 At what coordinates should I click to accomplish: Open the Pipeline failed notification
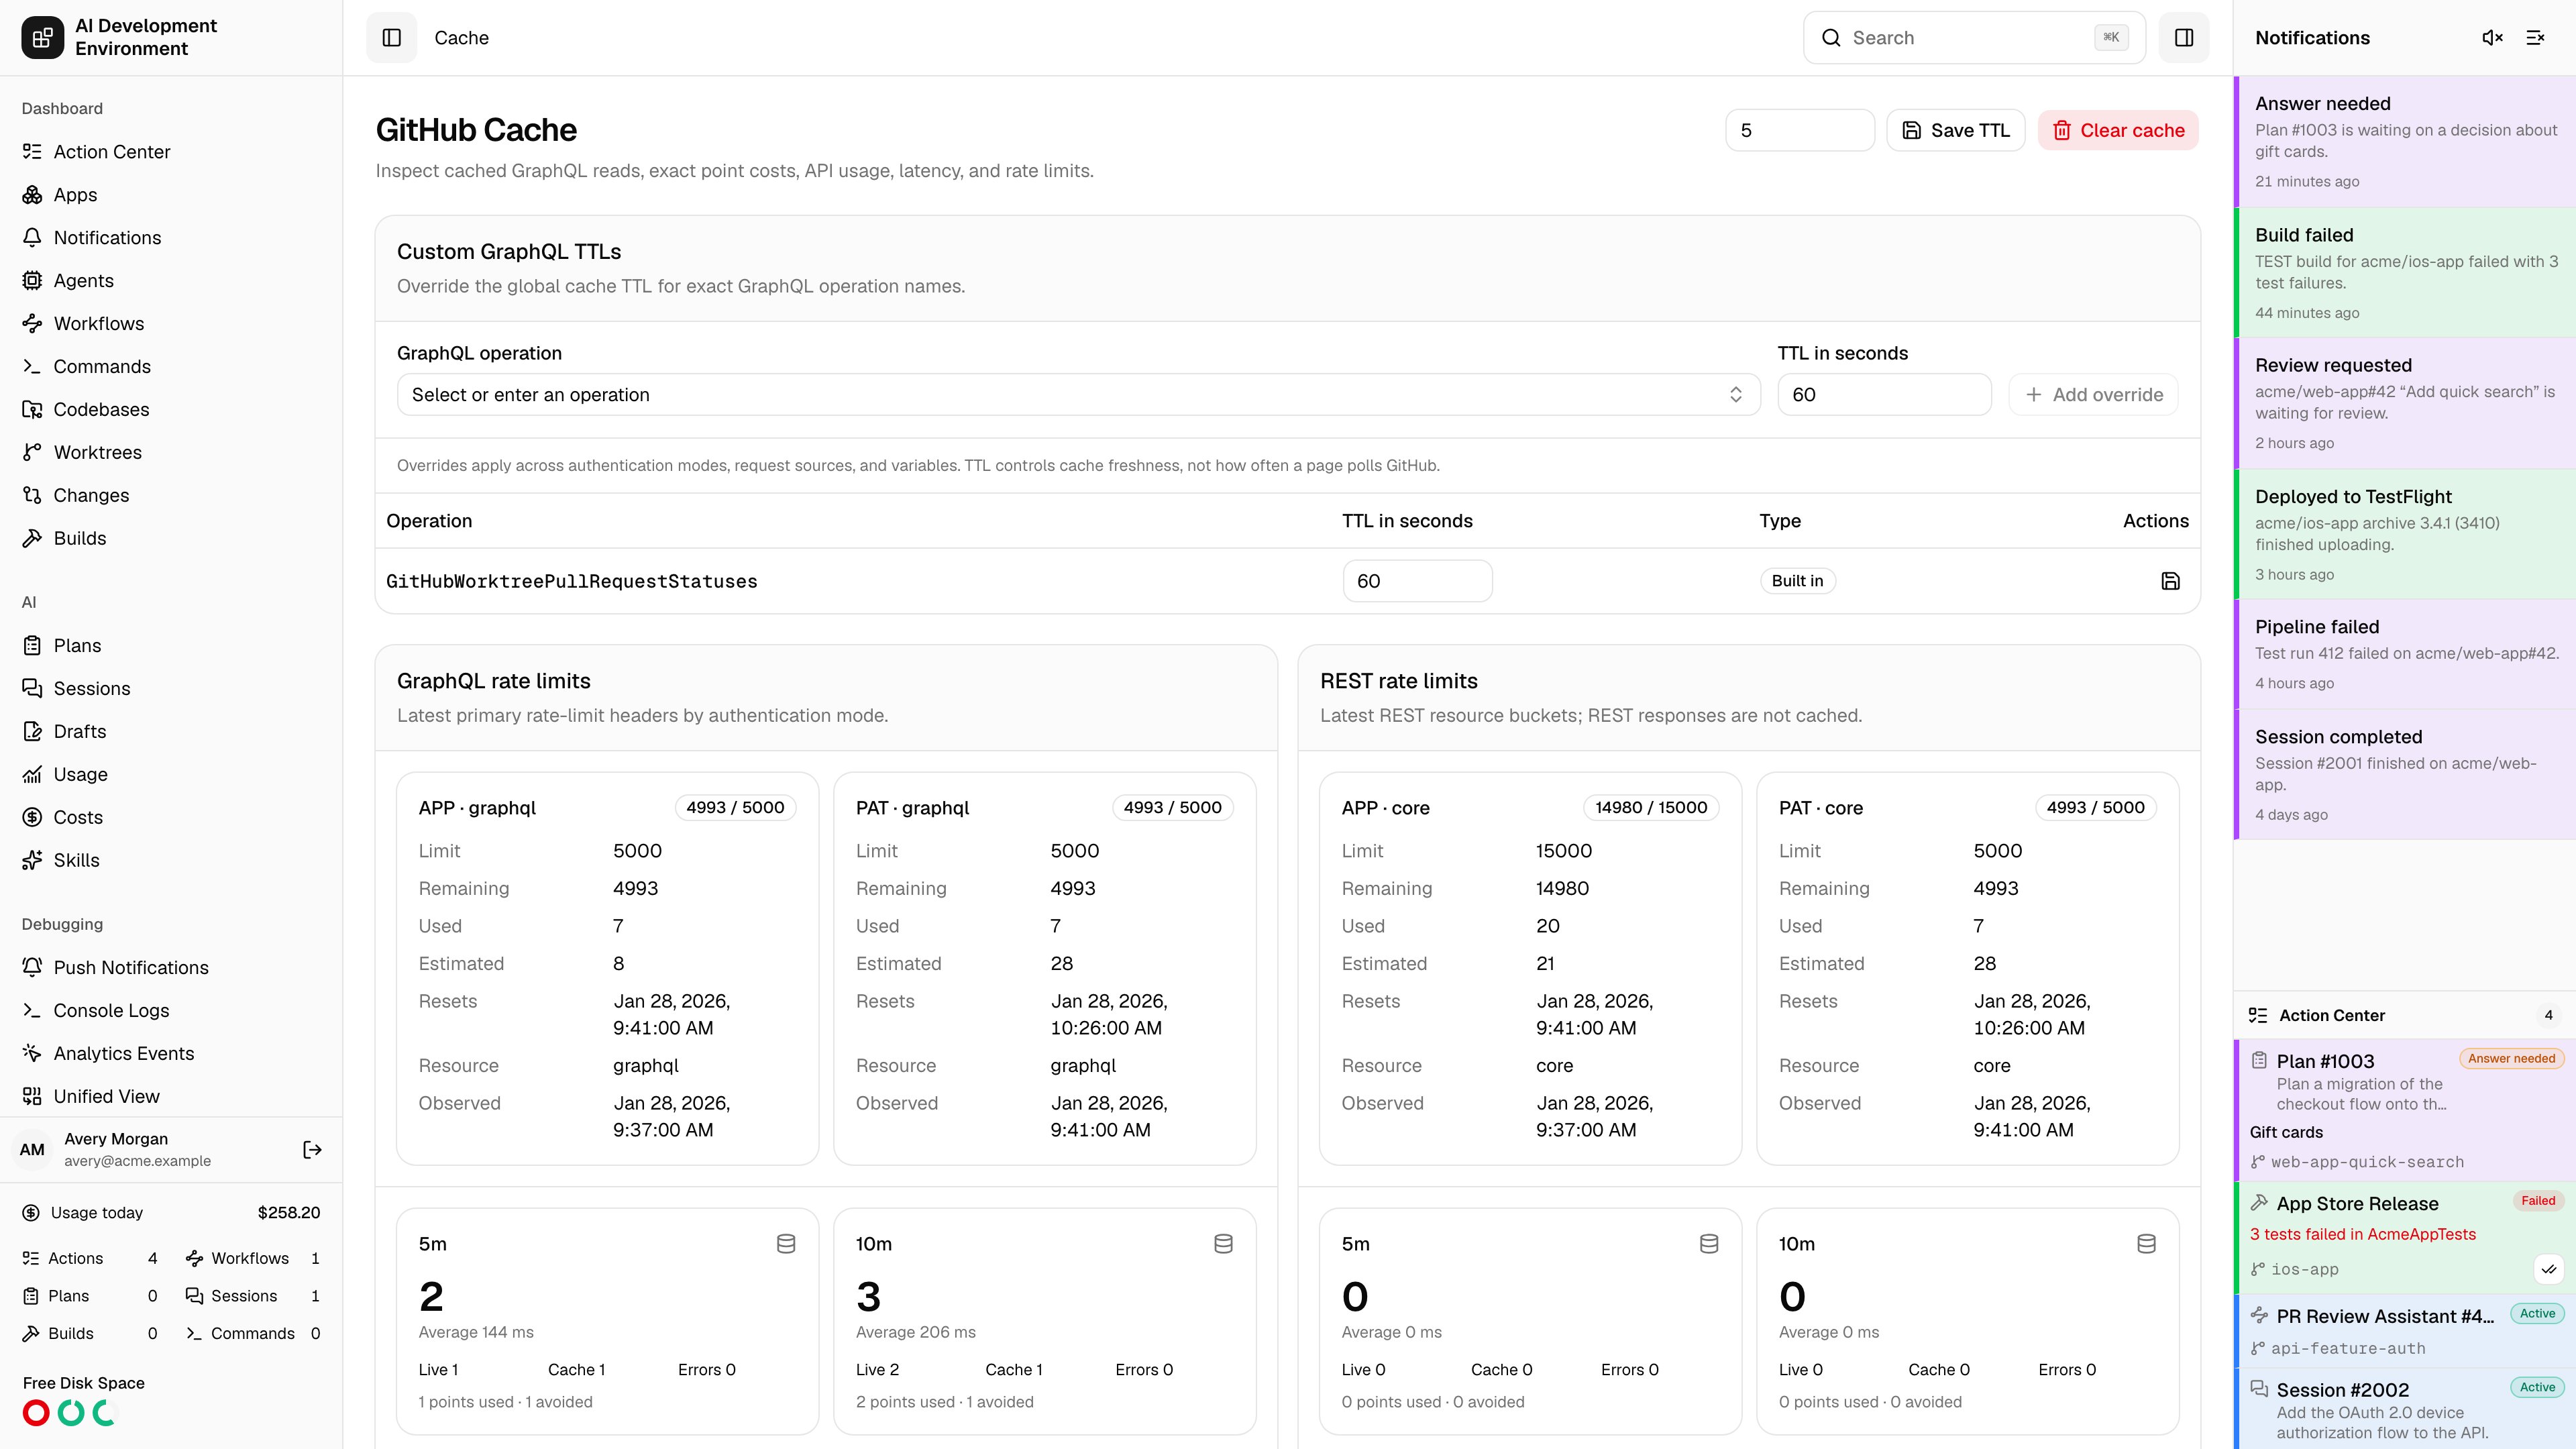pos(2405,655)
